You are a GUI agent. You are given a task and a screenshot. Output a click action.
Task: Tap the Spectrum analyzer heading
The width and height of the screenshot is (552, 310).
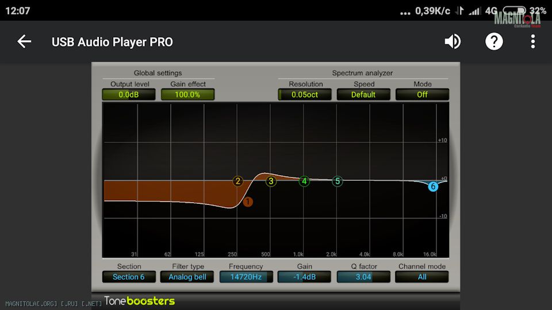(362, 73)
